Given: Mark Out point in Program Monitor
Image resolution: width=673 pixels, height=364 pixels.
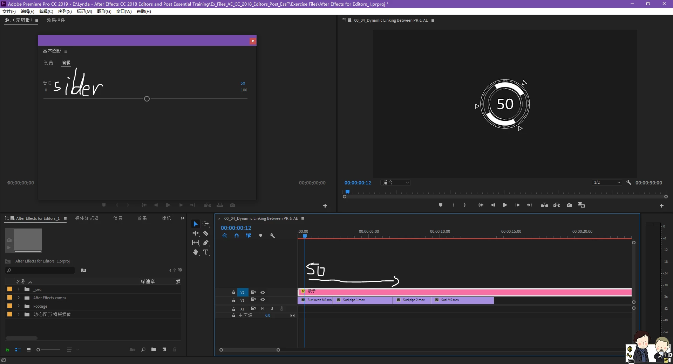Looking at the screenshot, I should [465, 205].
